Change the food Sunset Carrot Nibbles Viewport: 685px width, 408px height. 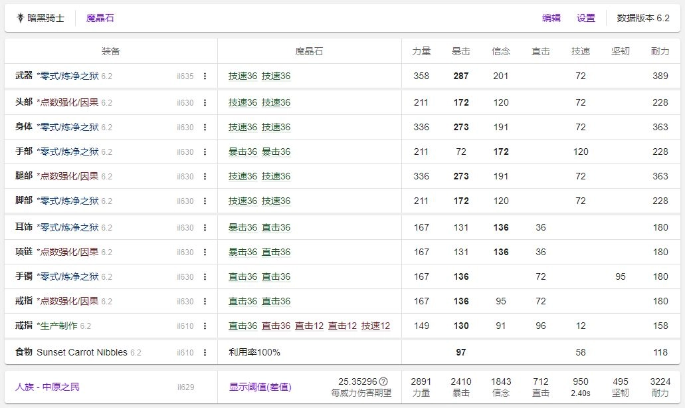coord(82,352)
